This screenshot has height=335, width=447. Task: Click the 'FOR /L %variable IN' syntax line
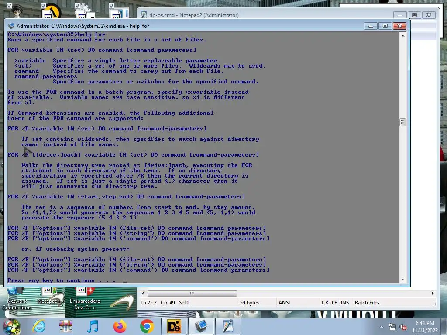tap(126, 197)
